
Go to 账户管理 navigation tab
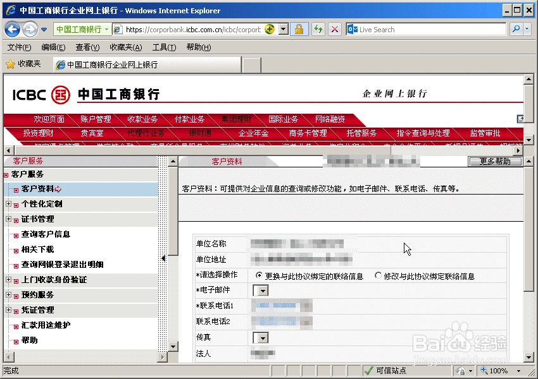coord(96,119)
